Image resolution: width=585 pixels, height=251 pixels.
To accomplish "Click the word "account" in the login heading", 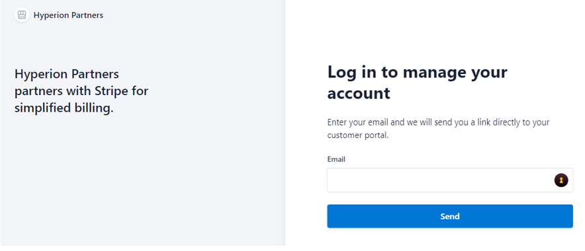I will 359,93.
